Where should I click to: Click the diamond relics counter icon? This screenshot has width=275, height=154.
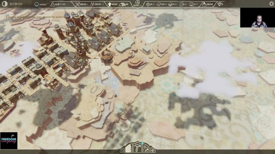tap(219, 4)
